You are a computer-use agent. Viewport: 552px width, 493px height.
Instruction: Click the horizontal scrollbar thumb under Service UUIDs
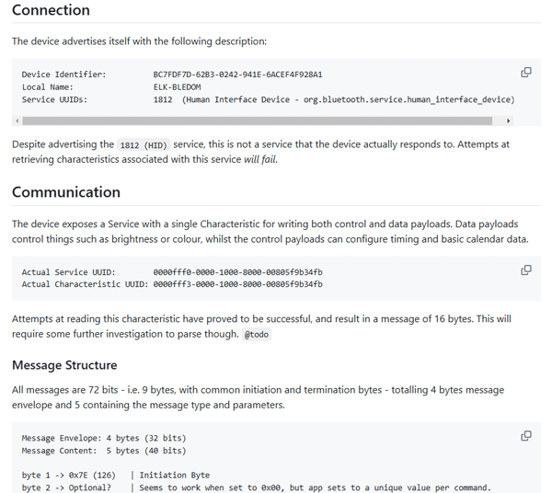[257, 120]
